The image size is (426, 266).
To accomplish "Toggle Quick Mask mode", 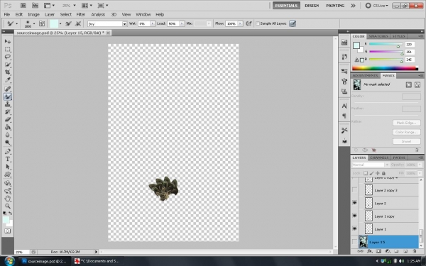I will coord(7,231).
